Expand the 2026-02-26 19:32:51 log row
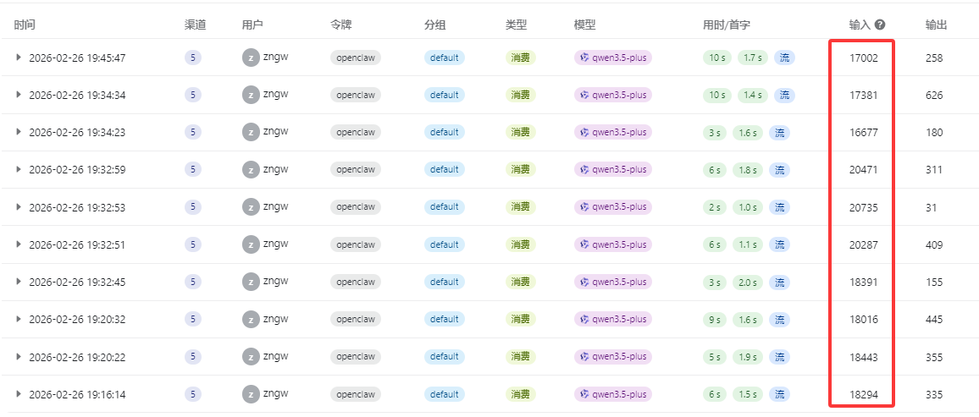Image resolution: width=979 pixels, height=417 pixels. click(x=19, y=244)
